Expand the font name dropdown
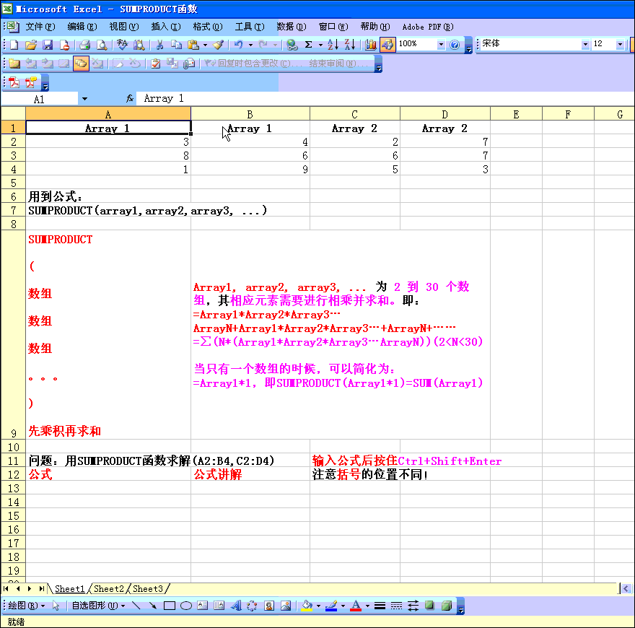This screenshot has width=635, height=628. (x=585, y=45)
